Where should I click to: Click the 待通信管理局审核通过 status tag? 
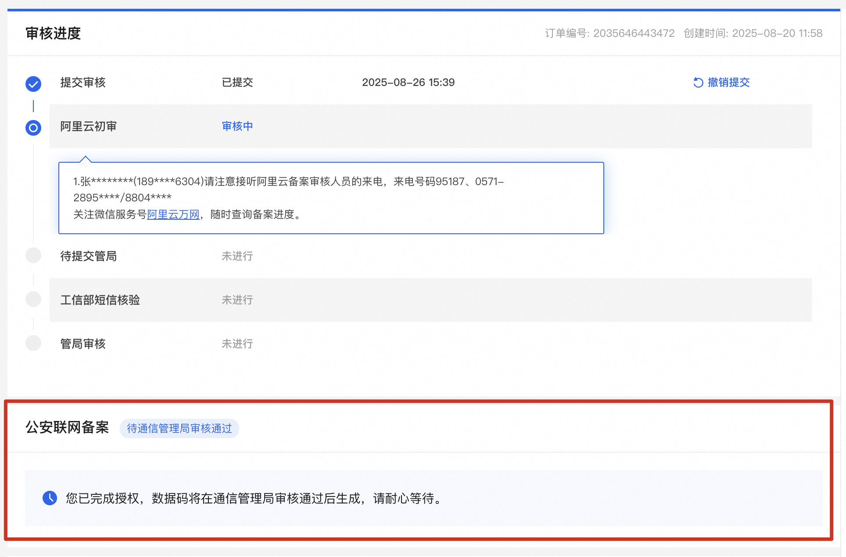179,428
